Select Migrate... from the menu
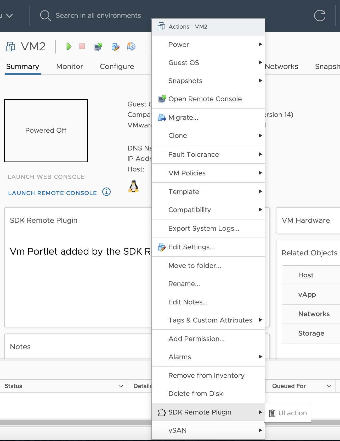The image size is (340, 441). [x=208, y=117]
